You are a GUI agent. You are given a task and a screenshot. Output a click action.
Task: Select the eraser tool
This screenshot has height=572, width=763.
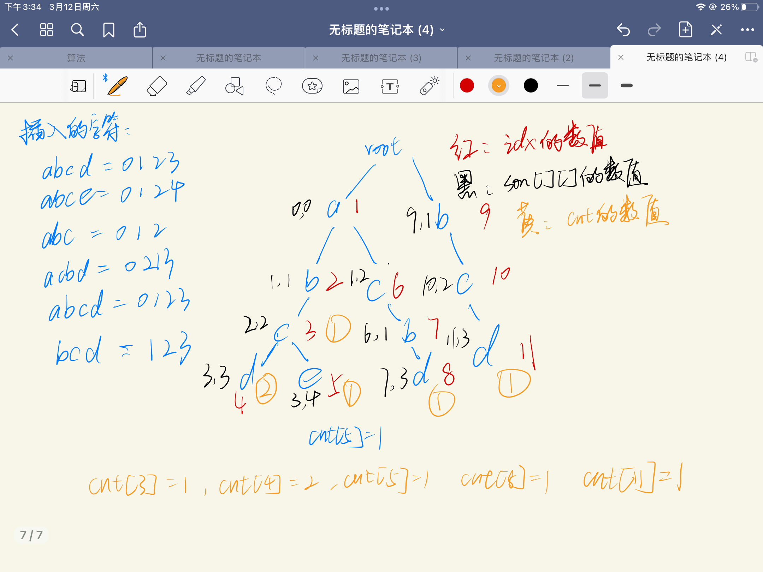click(x=156, y=85)
